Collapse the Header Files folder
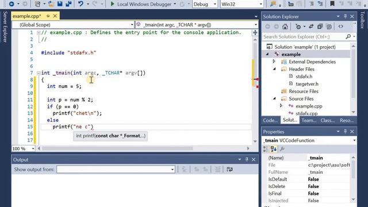 coord(274,69)
